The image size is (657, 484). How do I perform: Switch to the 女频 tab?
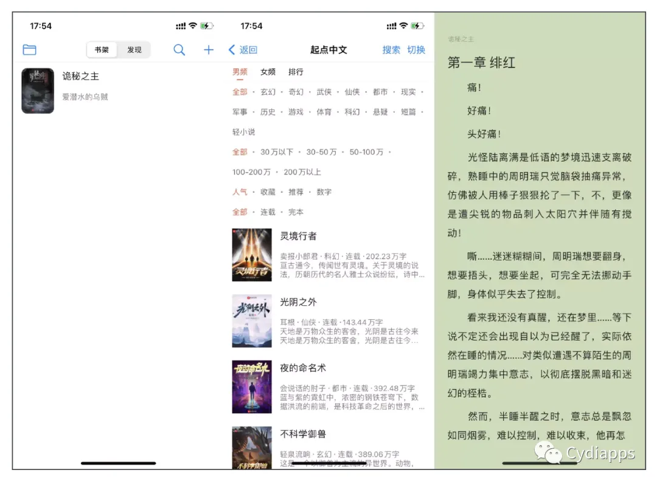268,72
